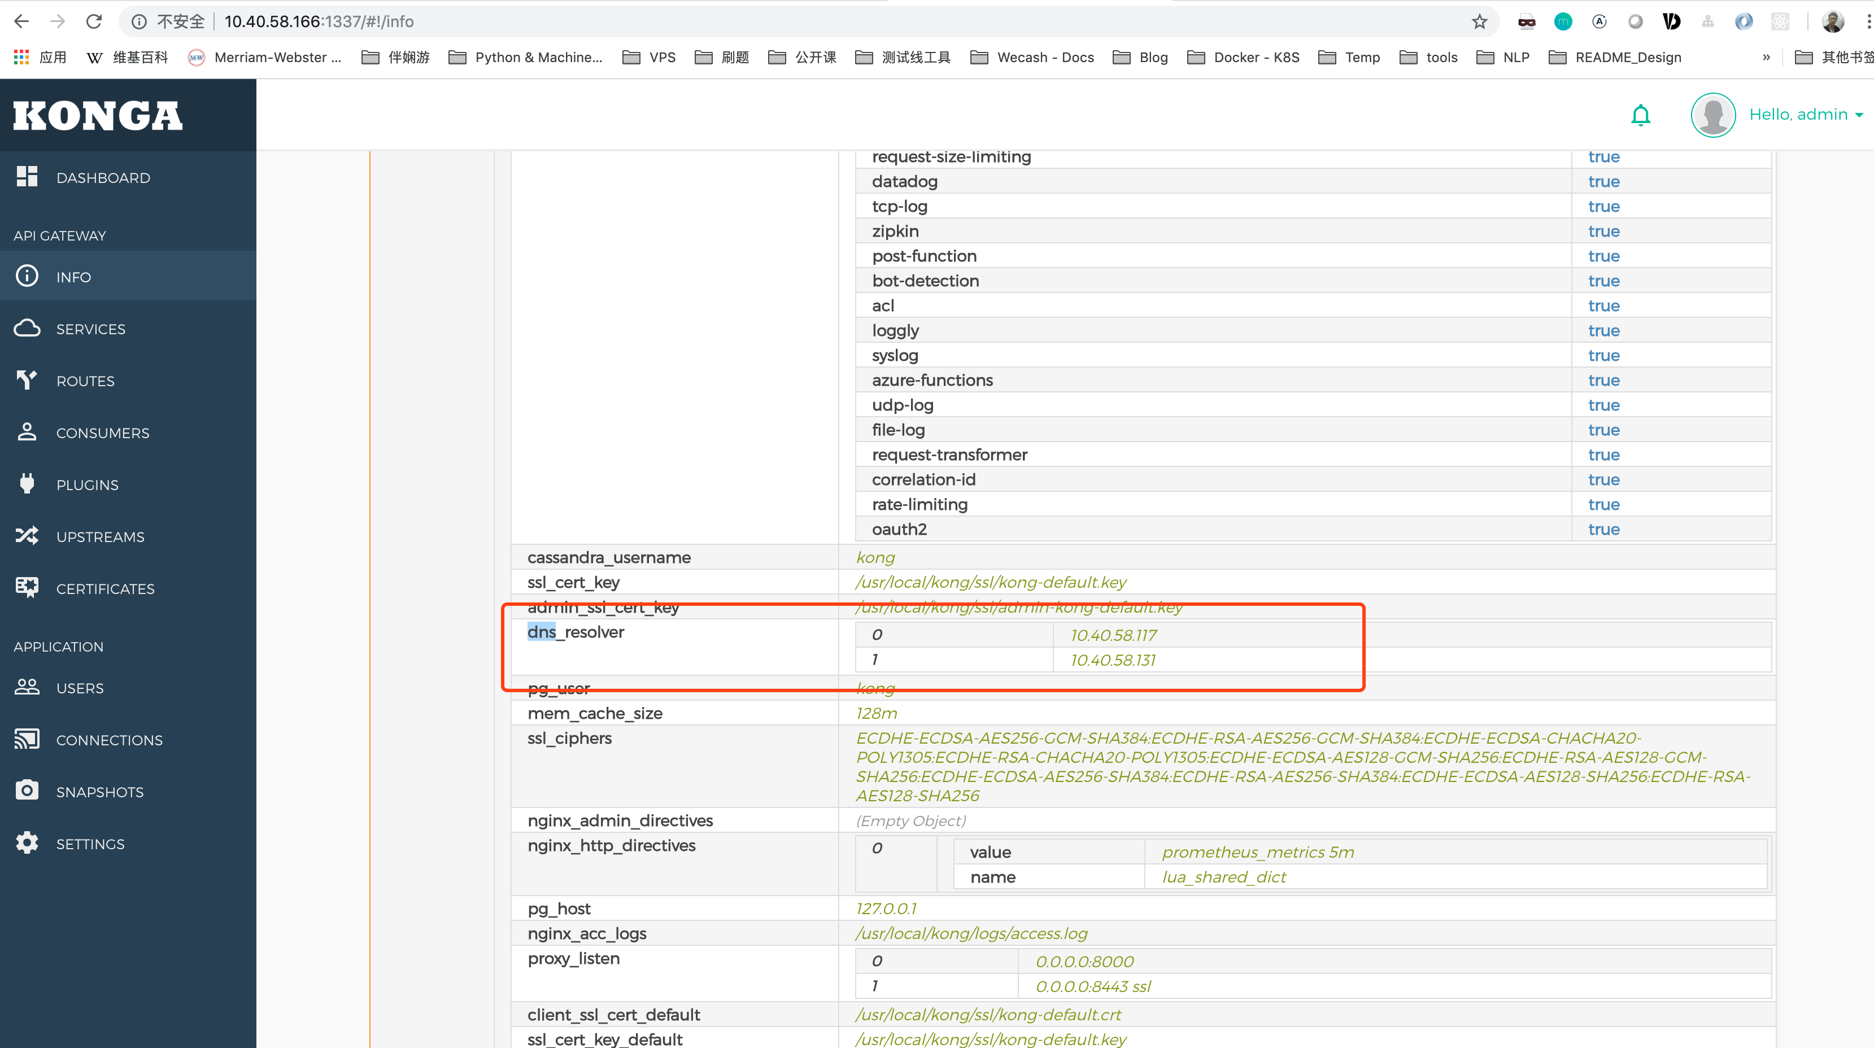Select DASHBOARD in the sidebar
The width and height of the screenshot is (1874, 1048).
(103, 177)
